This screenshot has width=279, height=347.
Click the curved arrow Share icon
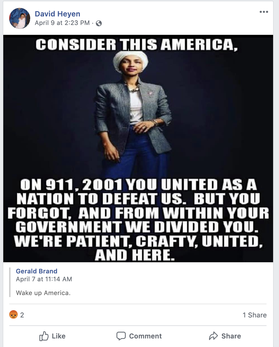point(213,336)
